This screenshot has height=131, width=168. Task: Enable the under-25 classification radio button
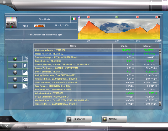coord(15,79)
